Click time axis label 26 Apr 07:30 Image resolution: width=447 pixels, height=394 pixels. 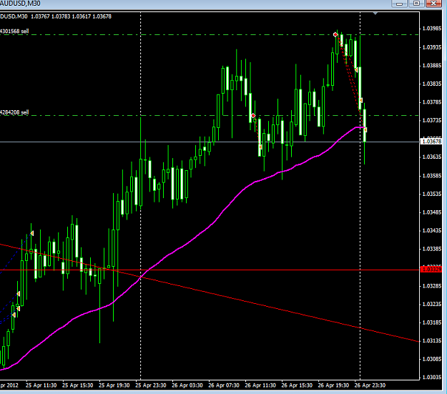224,385
